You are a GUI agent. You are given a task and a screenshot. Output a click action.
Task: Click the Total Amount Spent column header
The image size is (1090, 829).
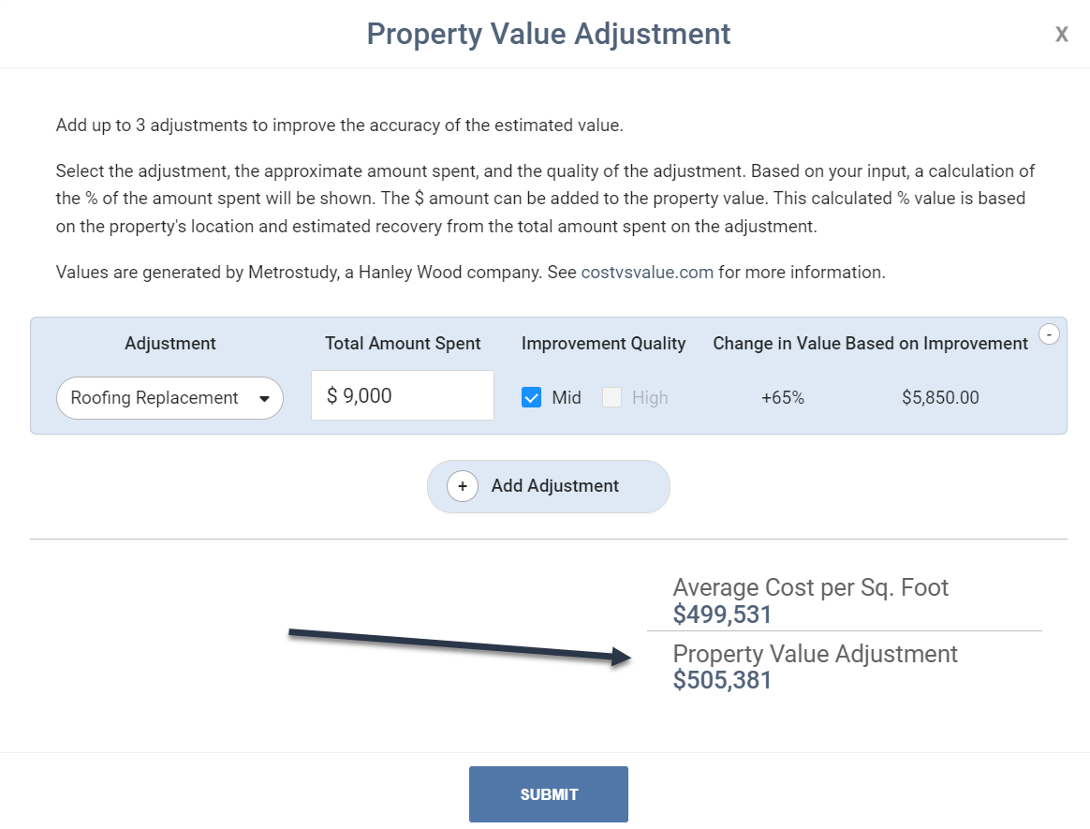(x=403, y=344)
